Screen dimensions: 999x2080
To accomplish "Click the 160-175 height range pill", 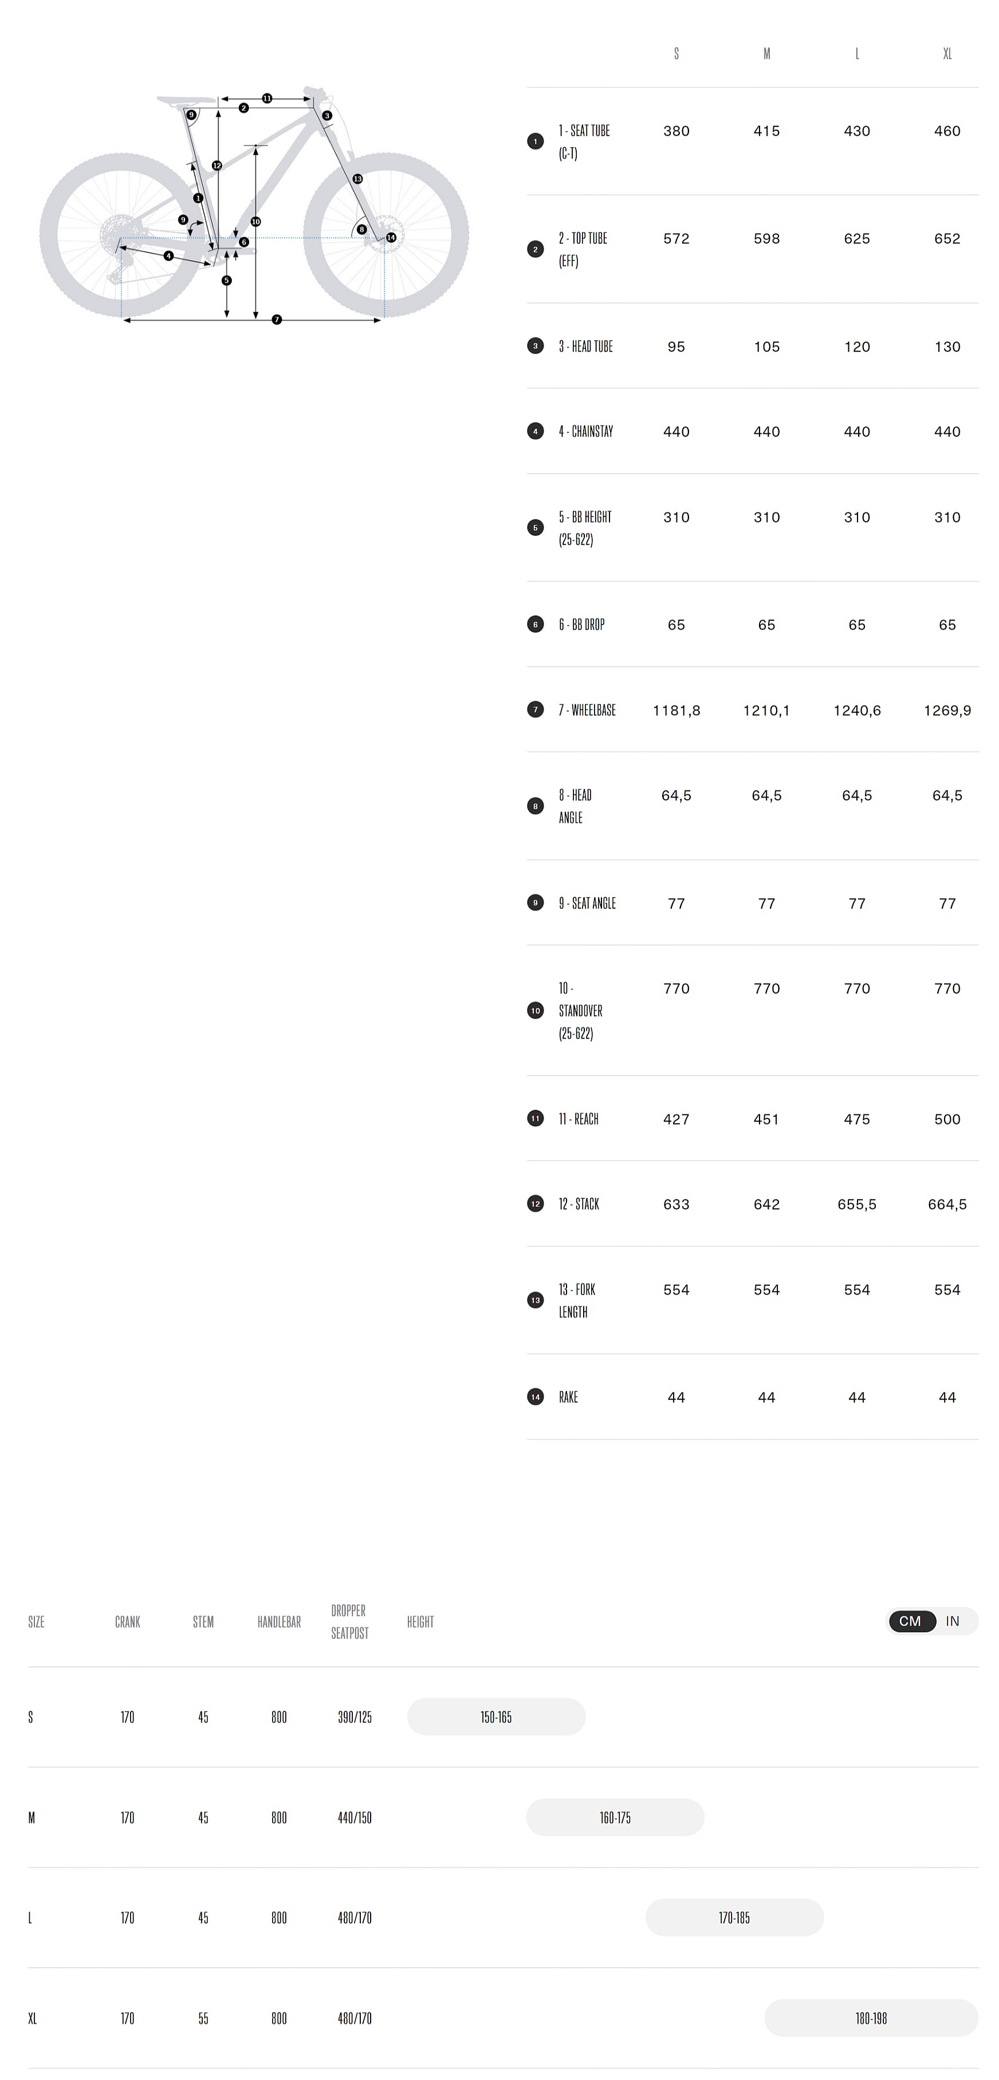I will (615, 1818).
